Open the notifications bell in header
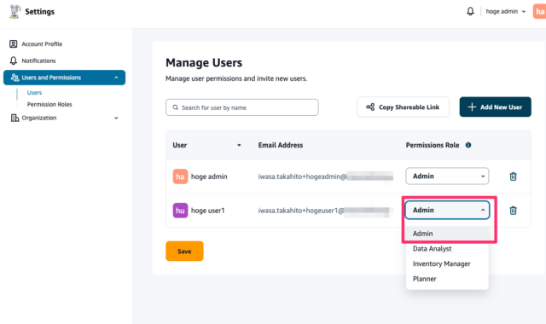Screen dimensions: 546x324 [470, 11]
